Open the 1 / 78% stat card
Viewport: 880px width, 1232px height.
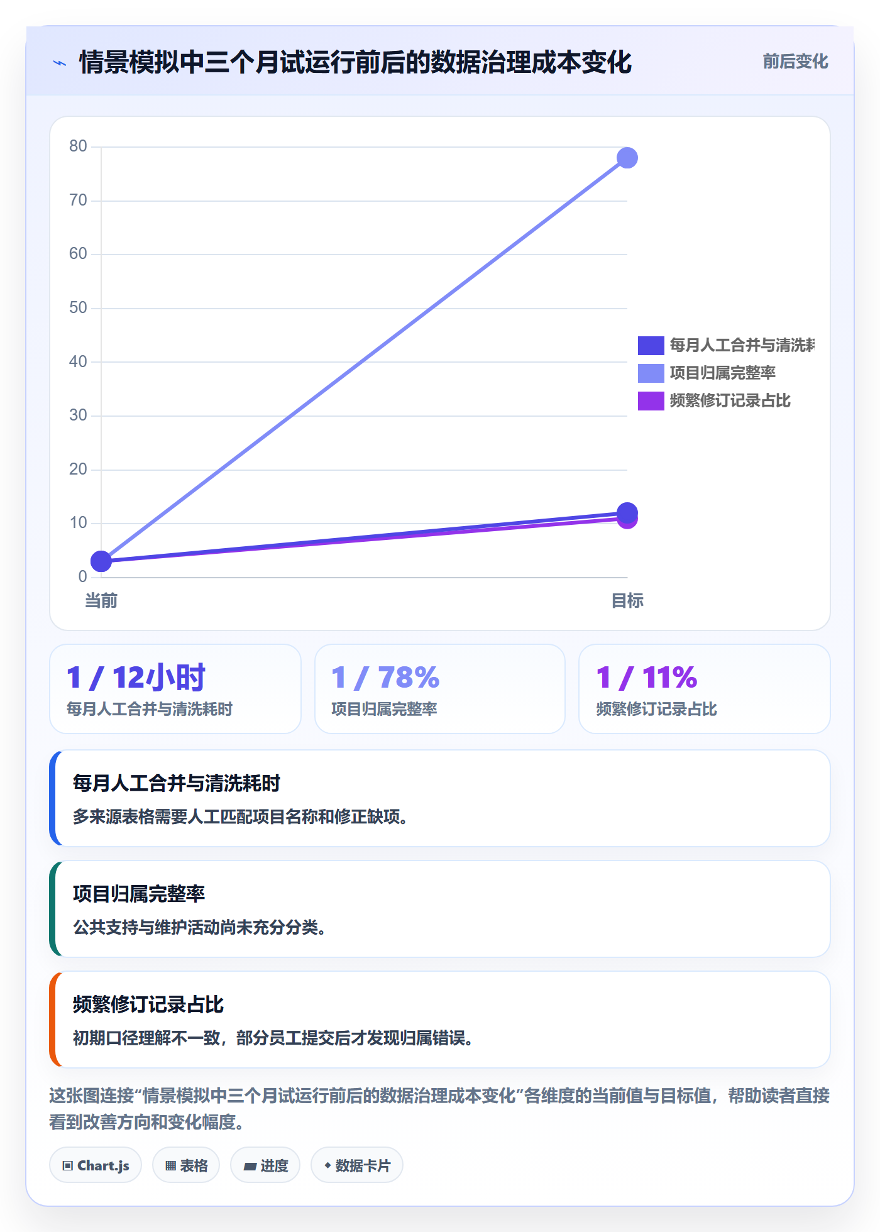pyautogui.click(x=440, y=689)
